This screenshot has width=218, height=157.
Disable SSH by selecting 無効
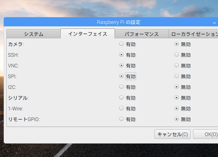pos(177,55)
